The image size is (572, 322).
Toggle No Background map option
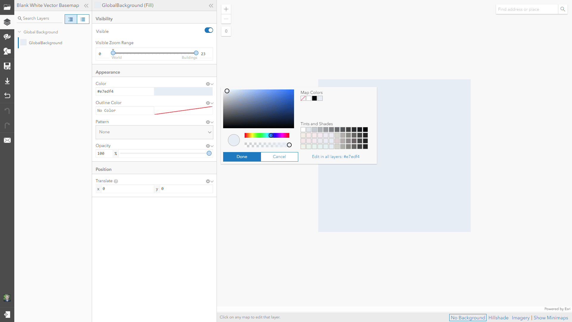[468, 318]
